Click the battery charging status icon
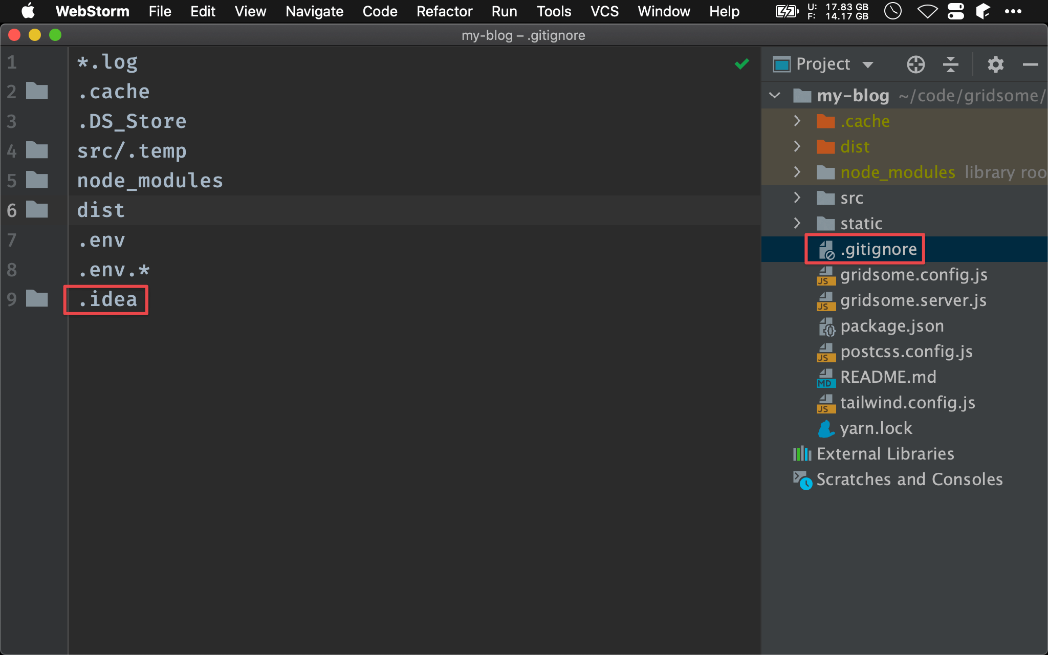1048x655 pixels. 787,11
